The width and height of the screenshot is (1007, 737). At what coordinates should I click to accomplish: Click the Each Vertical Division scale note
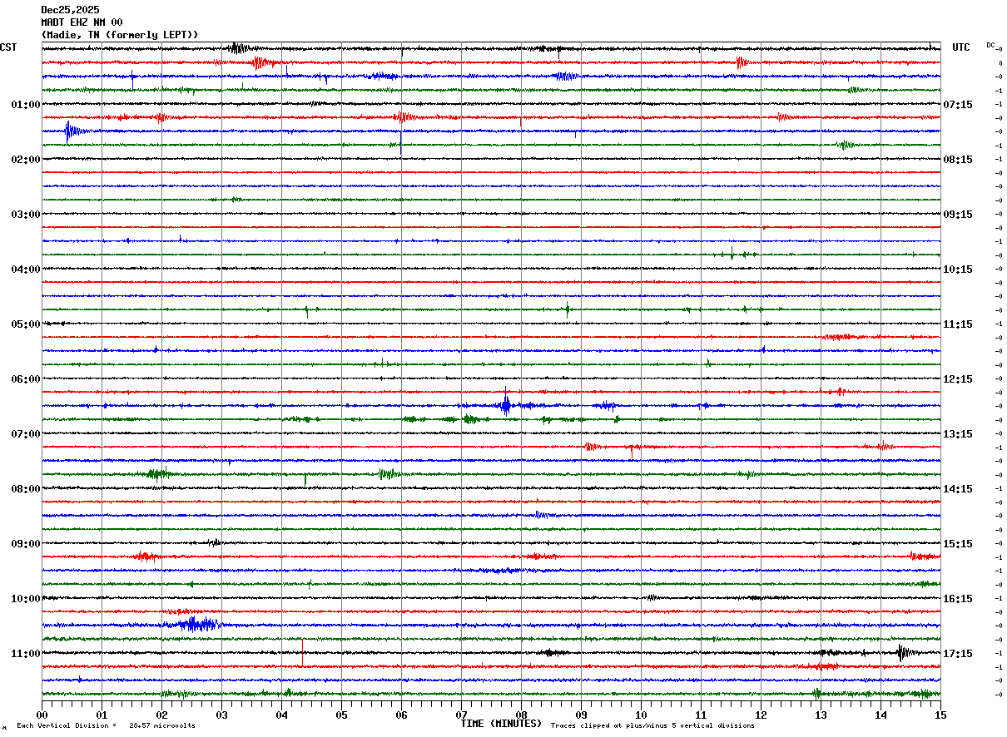(x=106, y=725)
